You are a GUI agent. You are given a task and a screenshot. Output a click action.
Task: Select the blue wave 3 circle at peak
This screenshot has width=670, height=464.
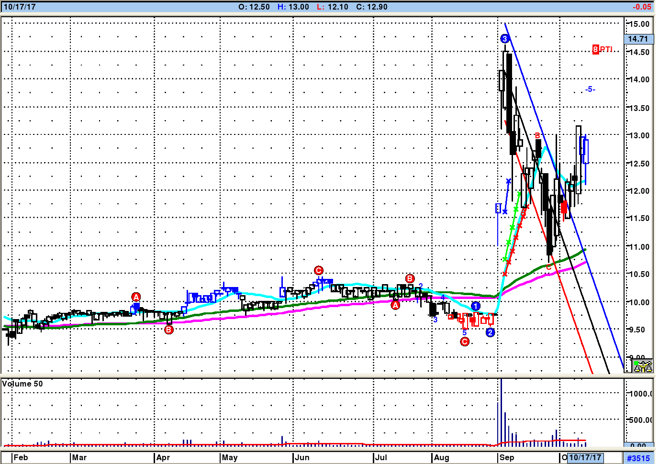click(505, 39)
